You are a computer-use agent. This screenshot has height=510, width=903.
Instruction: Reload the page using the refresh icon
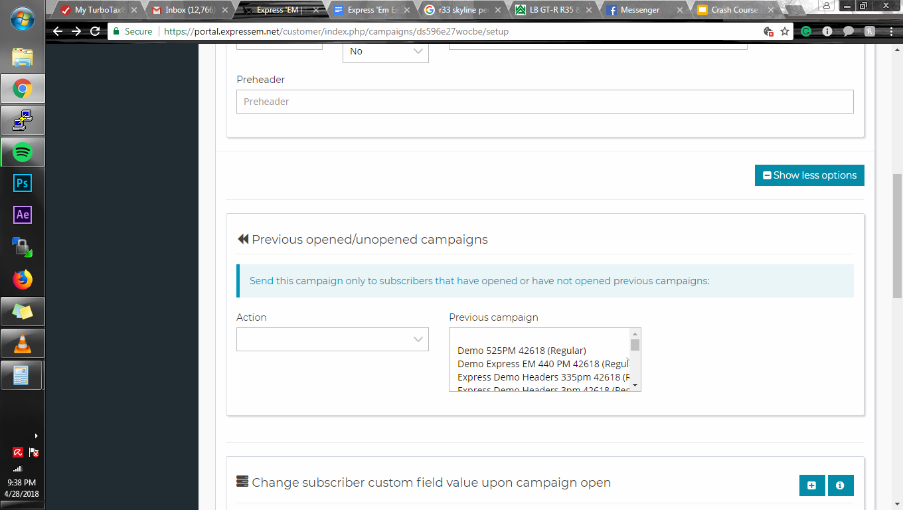pyautogui.click(x=95, y=31)
